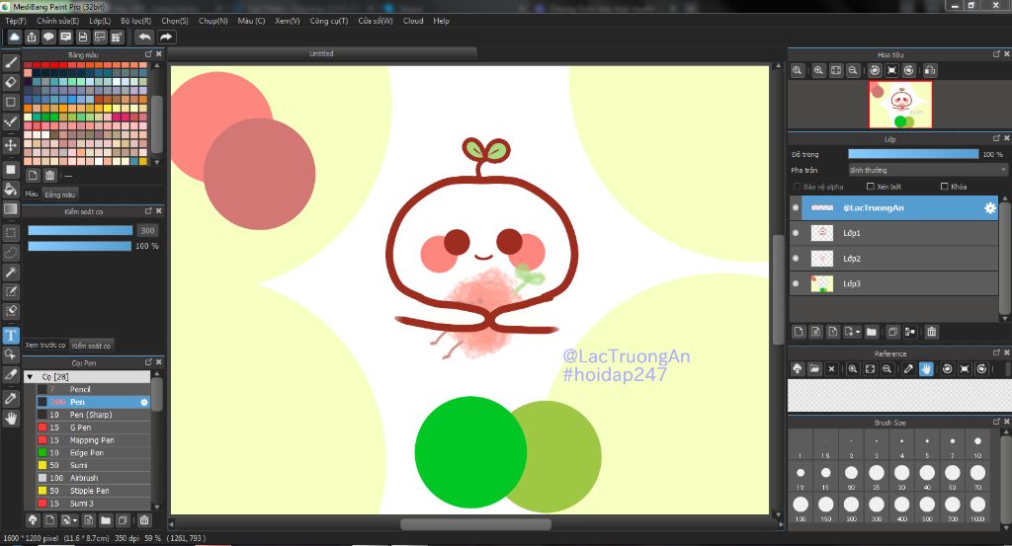
Task: Toggle visibility of the @LacTruongAn layer
Action: pos(796,207)
